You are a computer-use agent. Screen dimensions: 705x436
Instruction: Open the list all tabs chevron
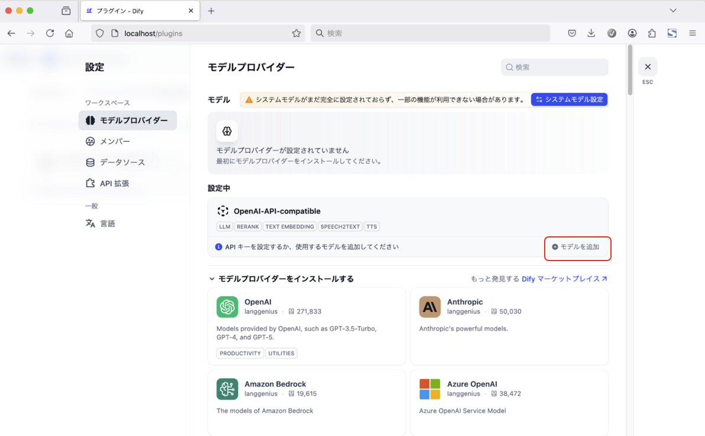(673, 10)
